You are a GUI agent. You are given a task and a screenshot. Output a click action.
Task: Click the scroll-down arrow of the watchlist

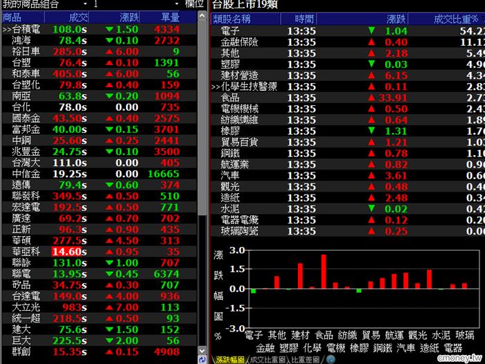click(x=202, y=351)
